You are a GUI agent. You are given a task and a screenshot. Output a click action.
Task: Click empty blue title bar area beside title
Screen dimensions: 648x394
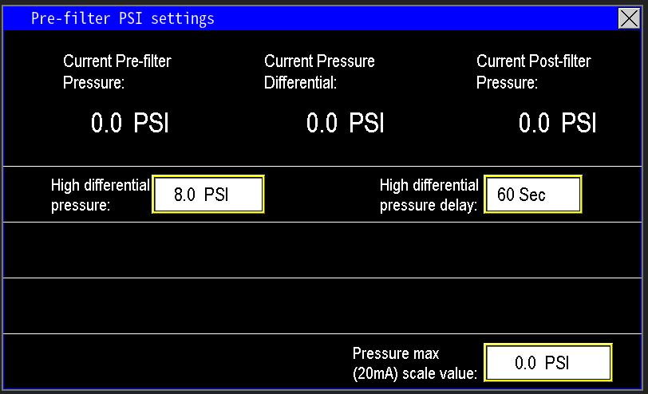click(x=415, y=18)
